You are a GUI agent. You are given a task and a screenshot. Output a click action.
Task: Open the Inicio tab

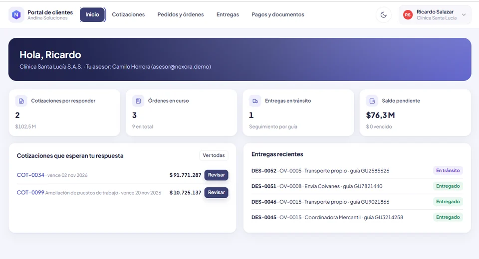point(92,14)
